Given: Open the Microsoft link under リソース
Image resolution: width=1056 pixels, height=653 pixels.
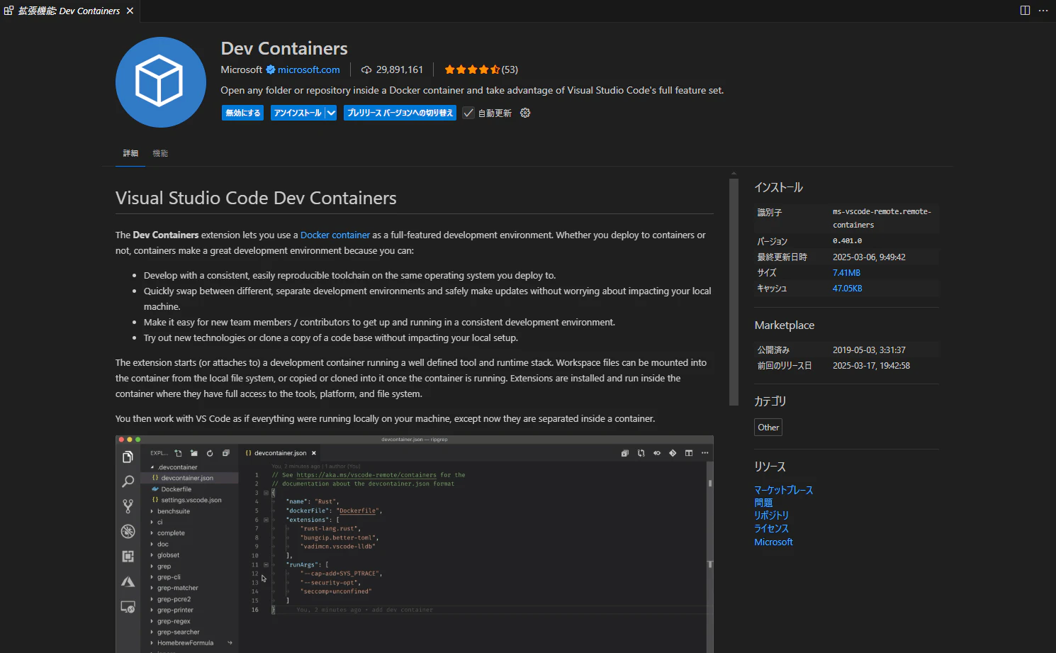Looking at the screenshot, I should pyautogui.click(x=774, y=542).
